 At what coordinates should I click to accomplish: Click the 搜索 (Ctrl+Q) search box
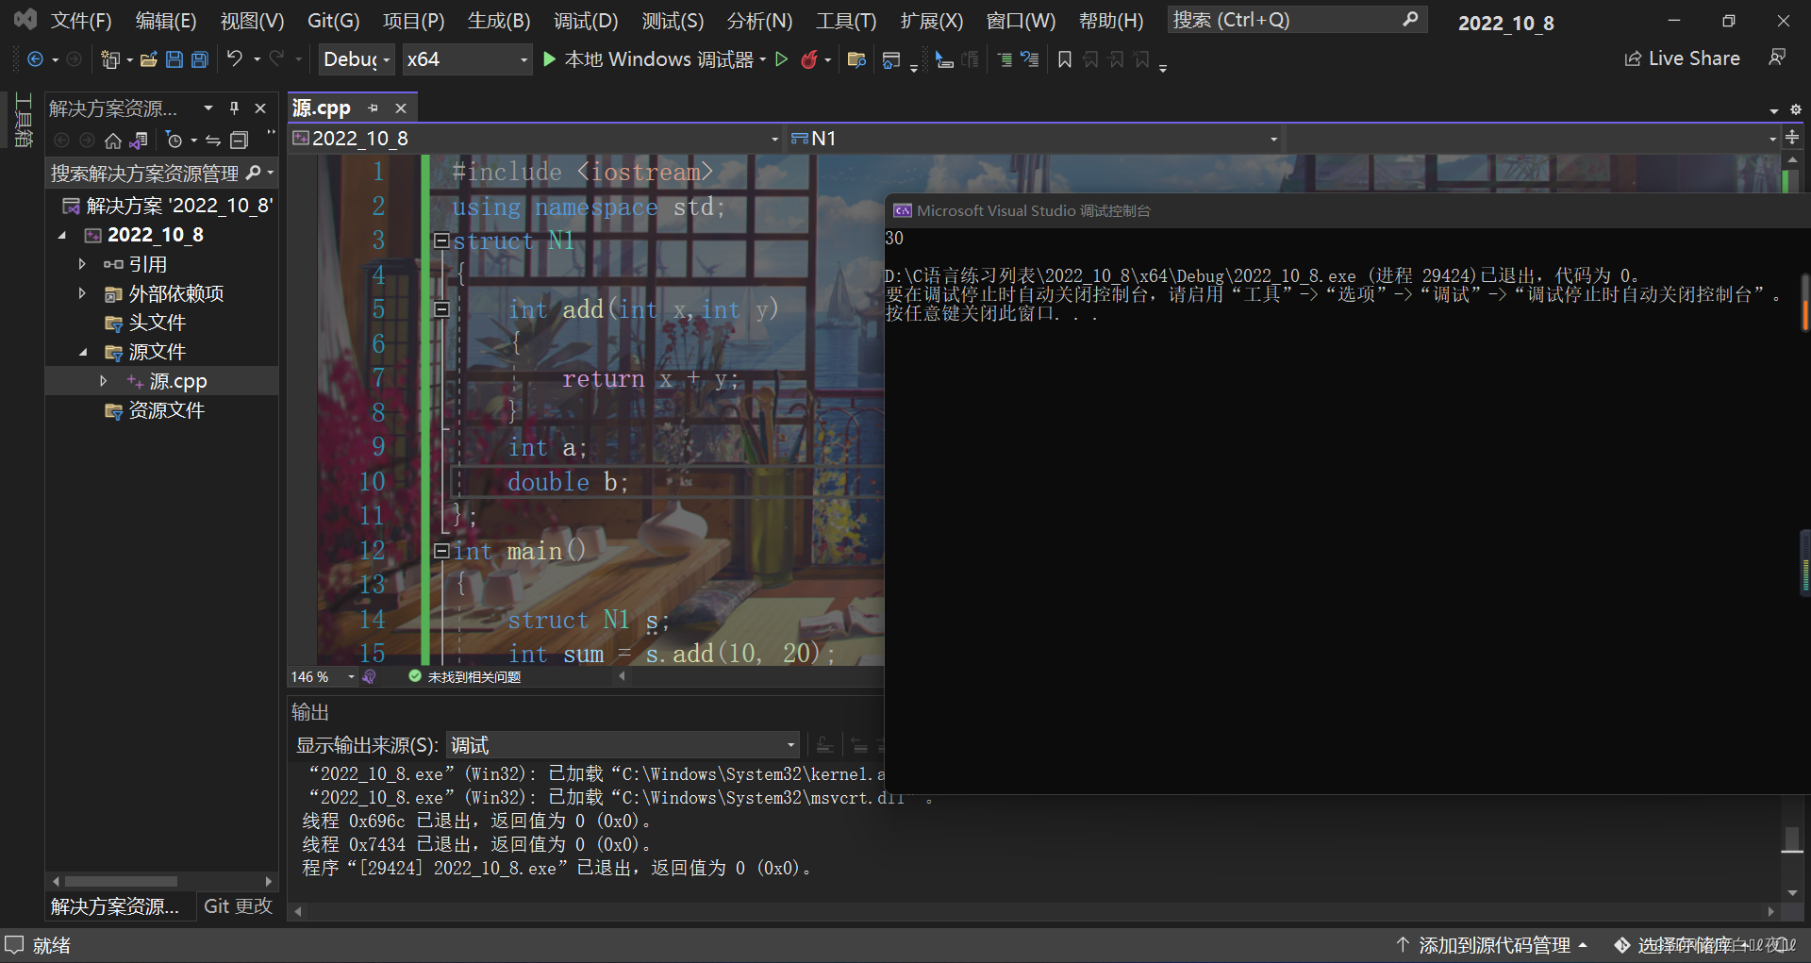tap(1296, 20)
